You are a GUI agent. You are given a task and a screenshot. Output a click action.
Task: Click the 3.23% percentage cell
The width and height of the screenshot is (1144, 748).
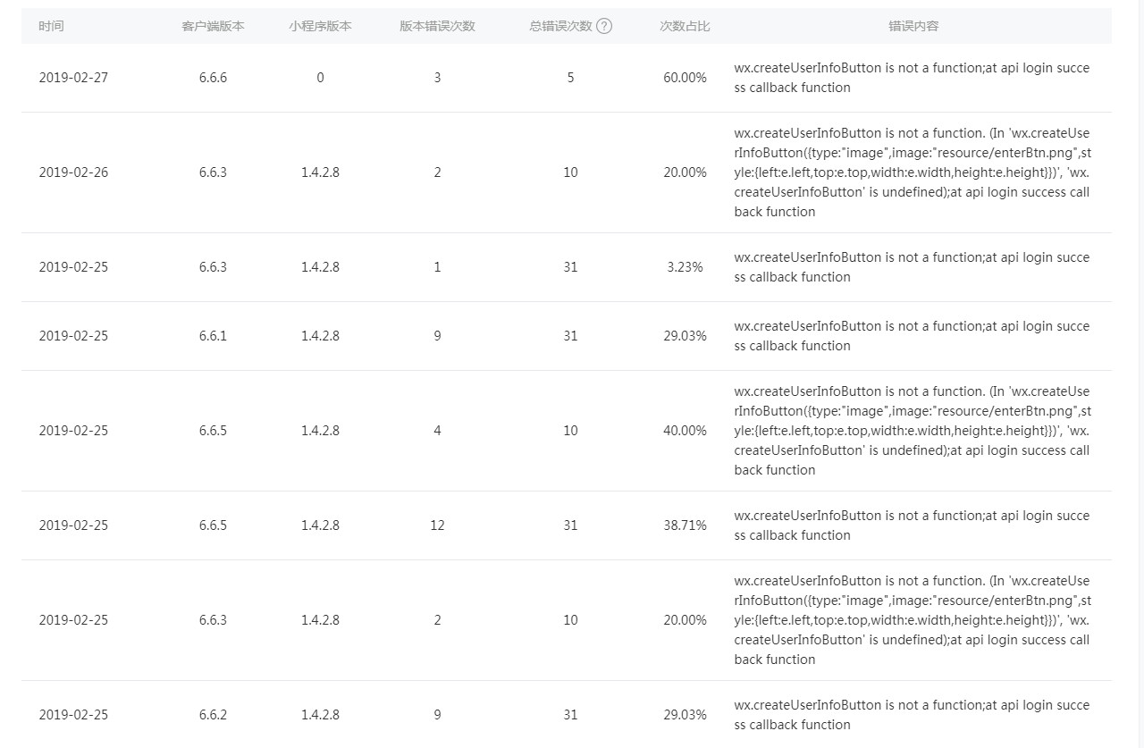[685, 267]
